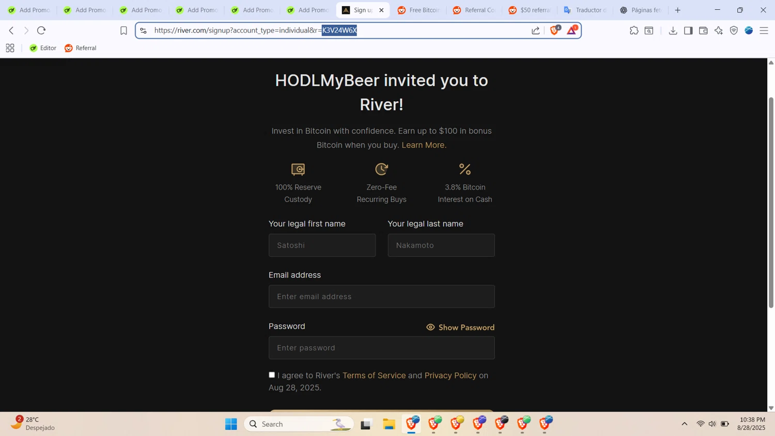Click the 100% Reserve Custody safe icon
This screenshot has width=775, height=436.
click(x=298, y=169)
